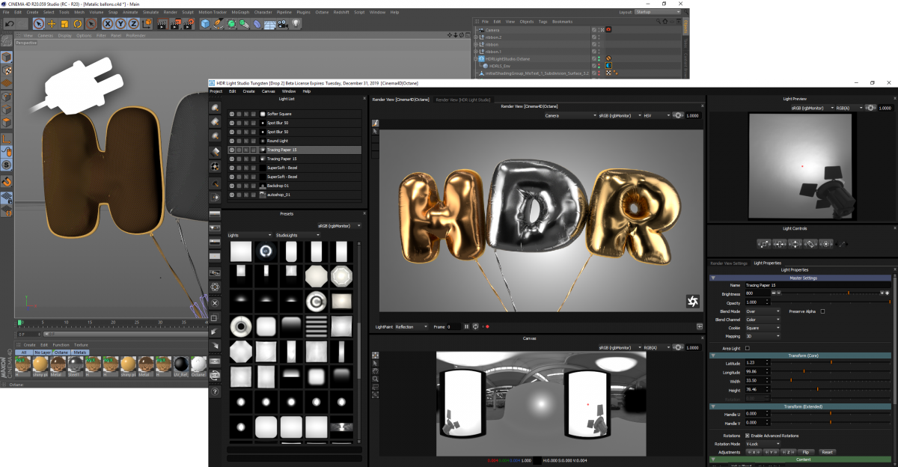Click the Reset adjustment button
Viewport: 898px width, 467px height.
[827, 452]
